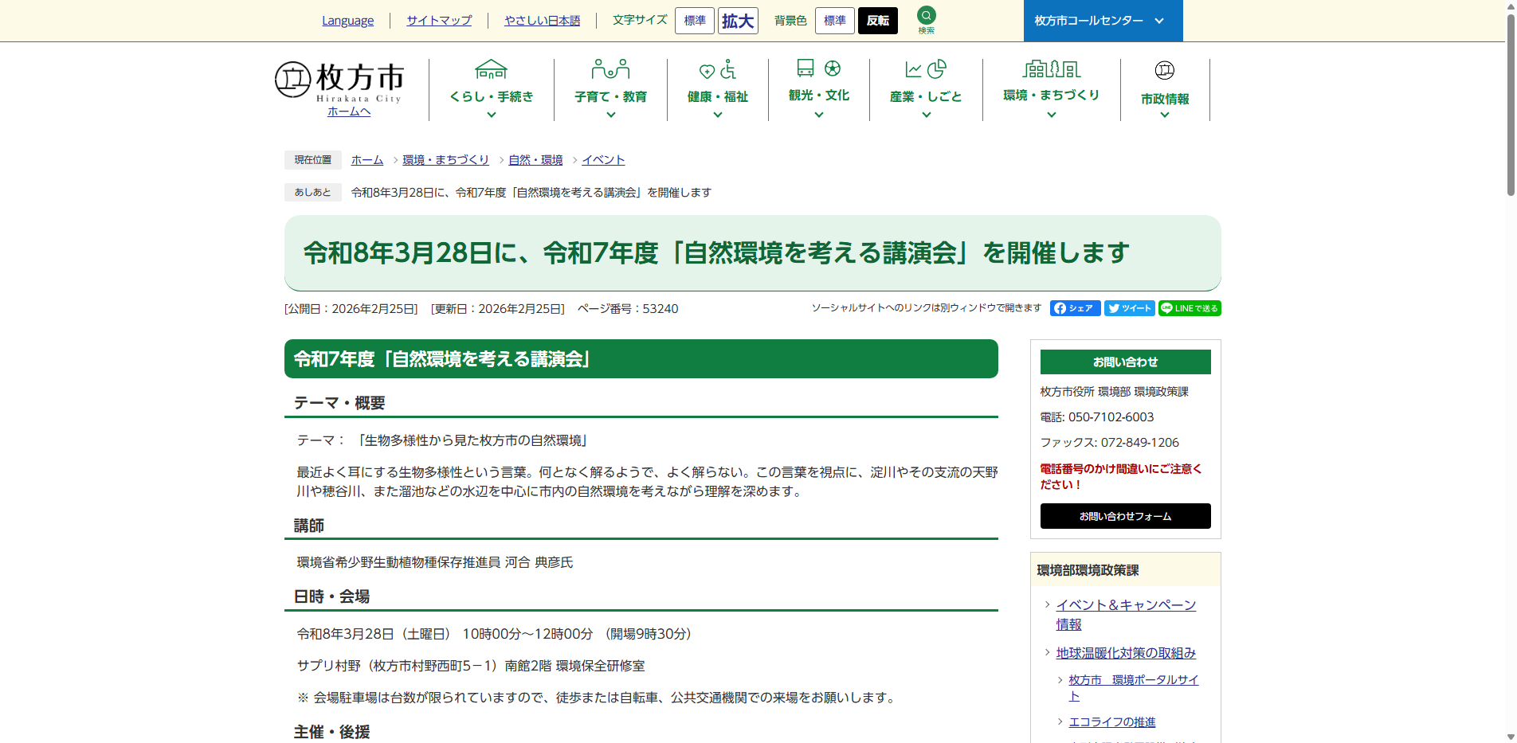Open the Language link

[347, 21]
